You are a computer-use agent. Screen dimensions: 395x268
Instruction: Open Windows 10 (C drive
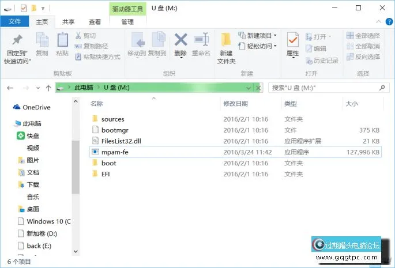pos(44,221)
